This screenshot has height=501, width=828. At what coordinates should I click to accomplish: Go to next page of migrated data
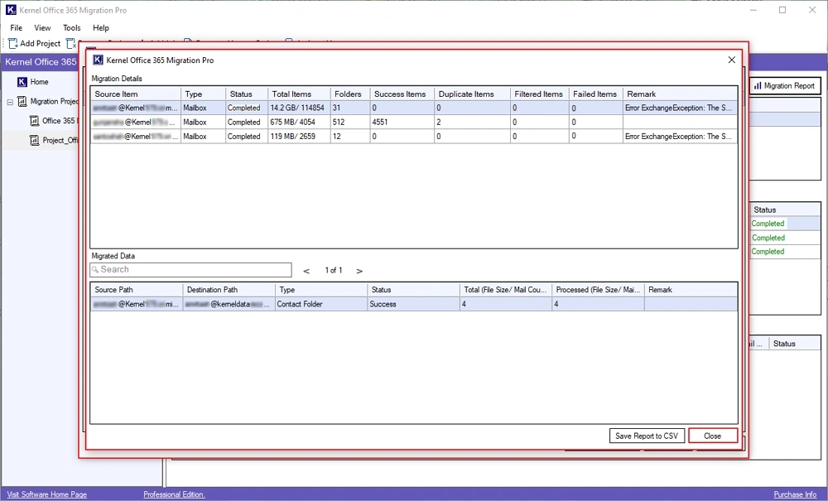[x=359, y=271]
